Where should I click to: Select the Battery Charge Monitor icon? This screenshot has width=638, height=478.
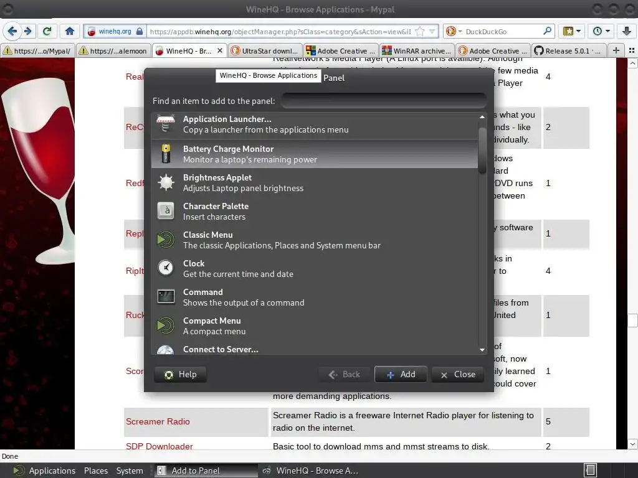[x=166, y=154]
